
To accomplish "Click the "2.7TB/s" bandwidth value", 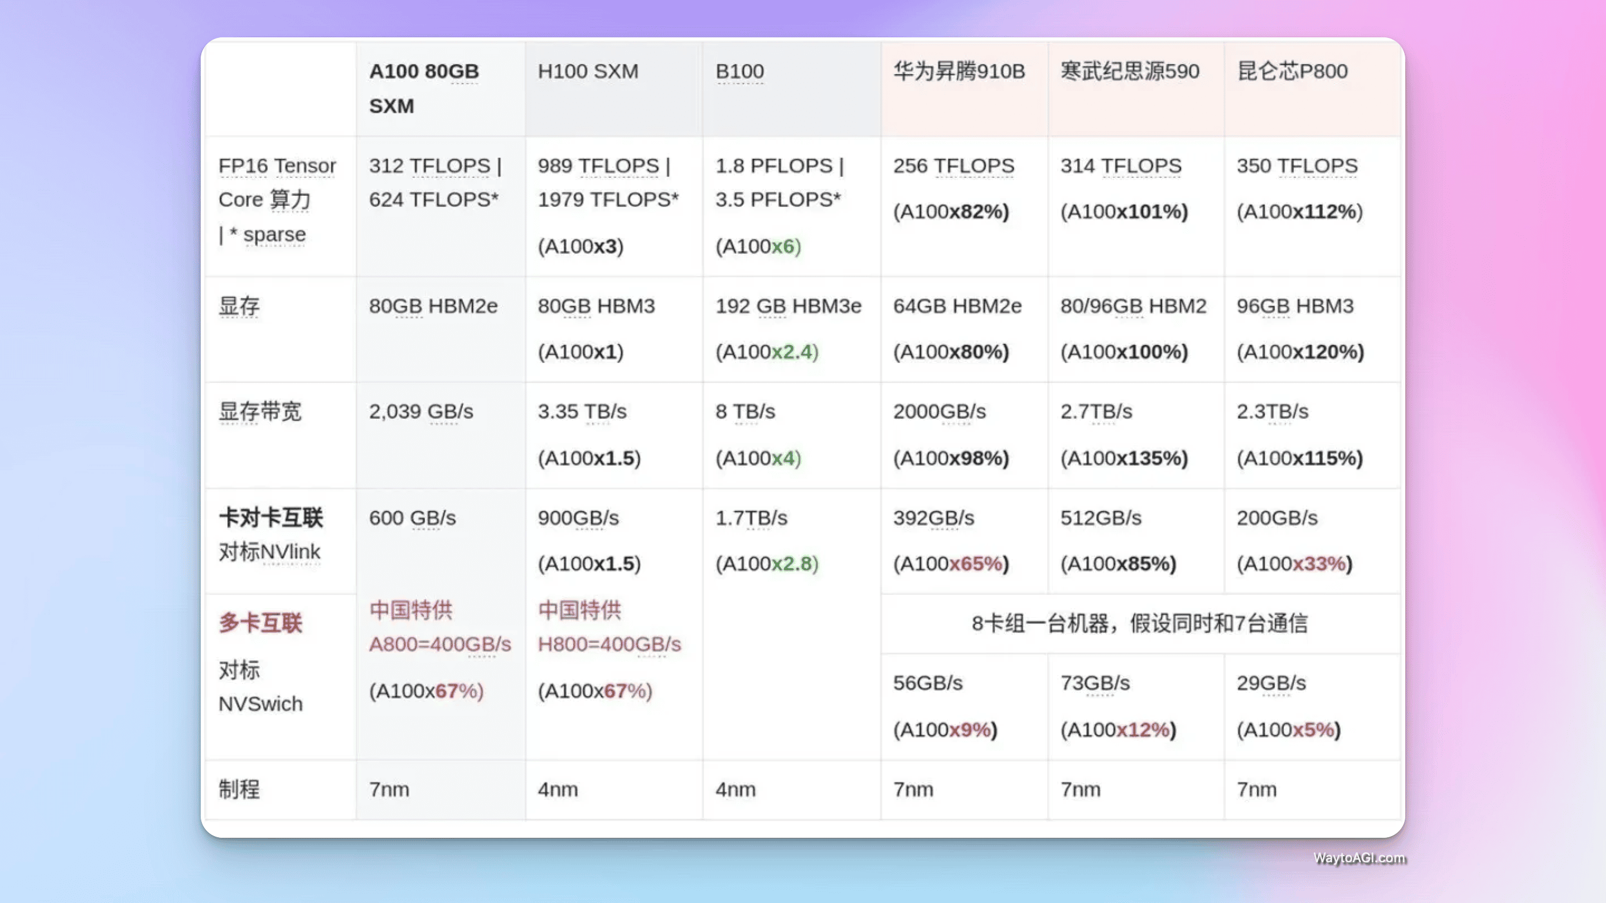I will tap(1096, 411).
